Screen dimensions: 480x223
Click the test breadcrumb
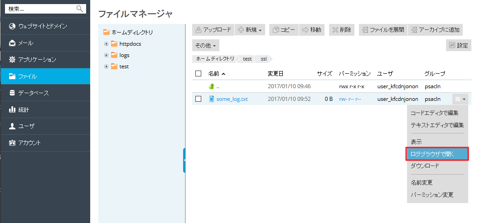click(x=247, y=59)
